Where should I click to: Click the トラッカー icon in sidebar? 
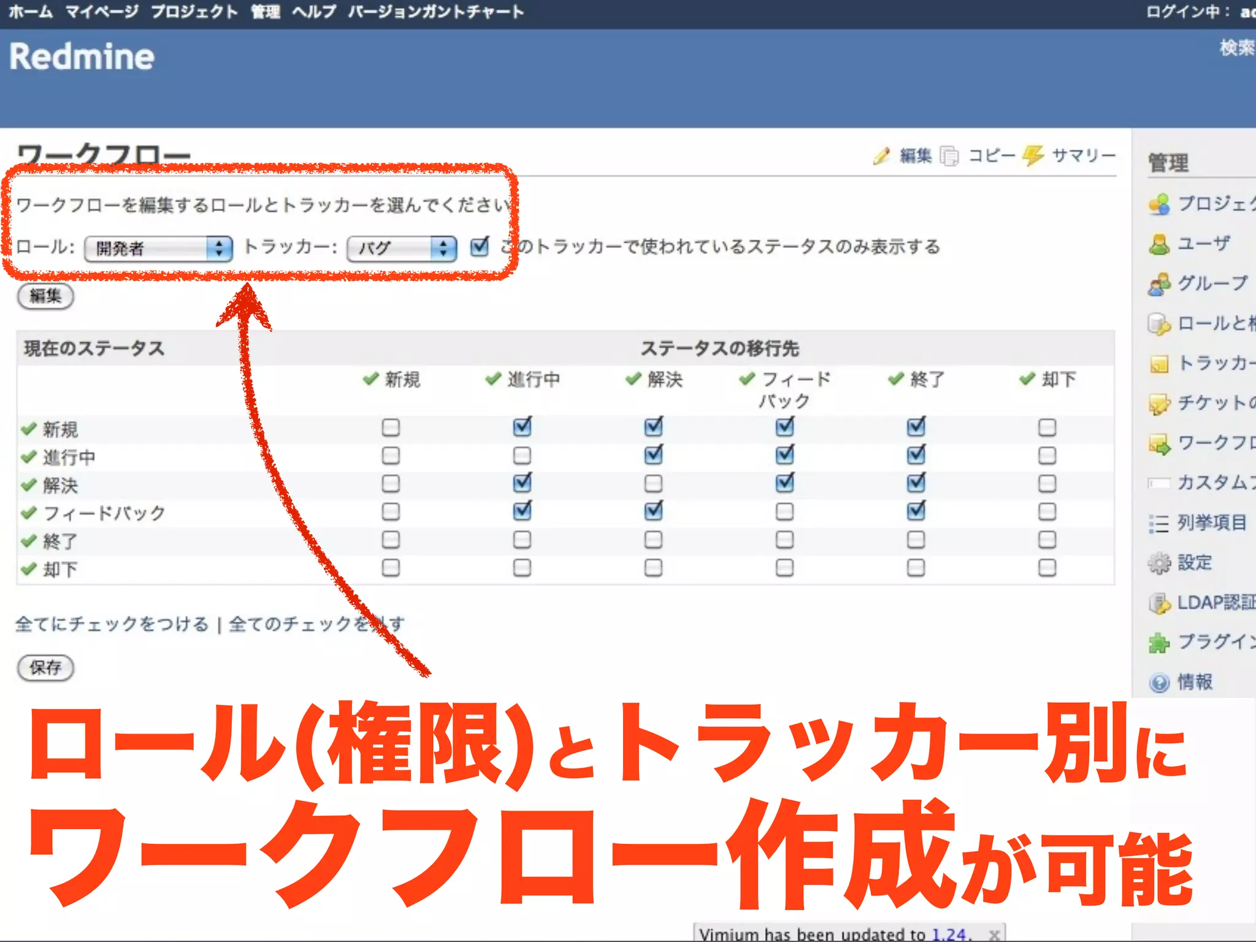click(1159, 364)
